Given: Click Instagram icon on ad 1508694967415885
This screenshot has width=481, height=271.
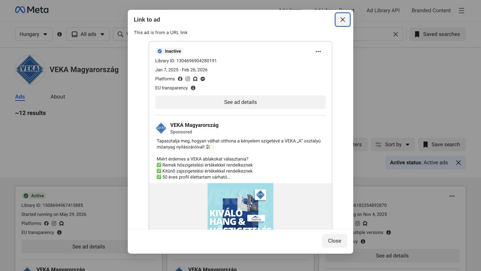Looking at the screenshot, I should click(54, 224).
